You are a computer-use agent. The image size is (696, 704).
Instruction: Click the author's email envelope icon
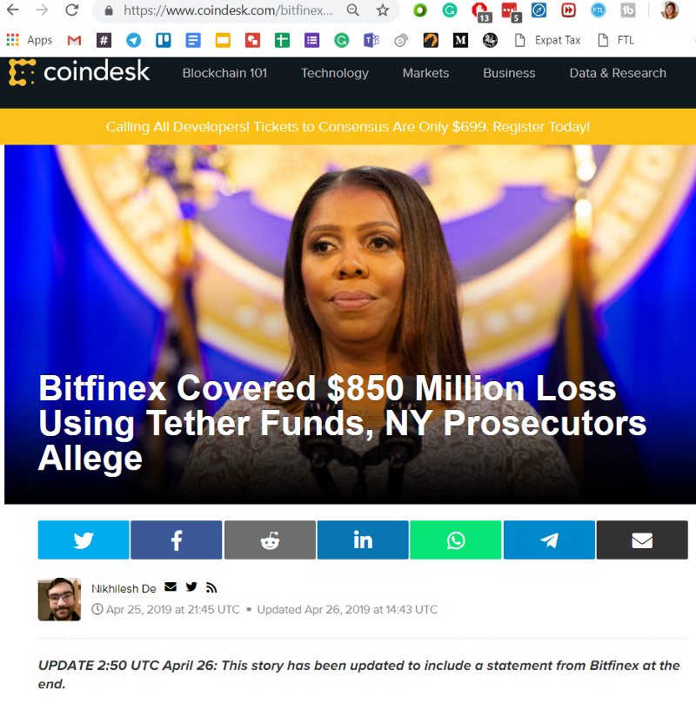tap(171, 587)
